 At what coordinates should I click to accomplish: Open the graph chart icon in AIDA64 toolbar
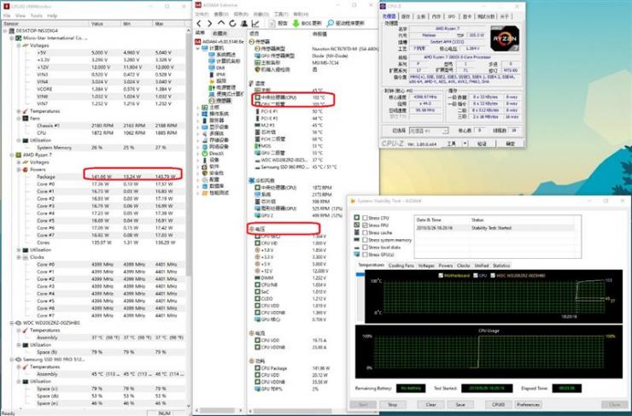coord(255,23)
